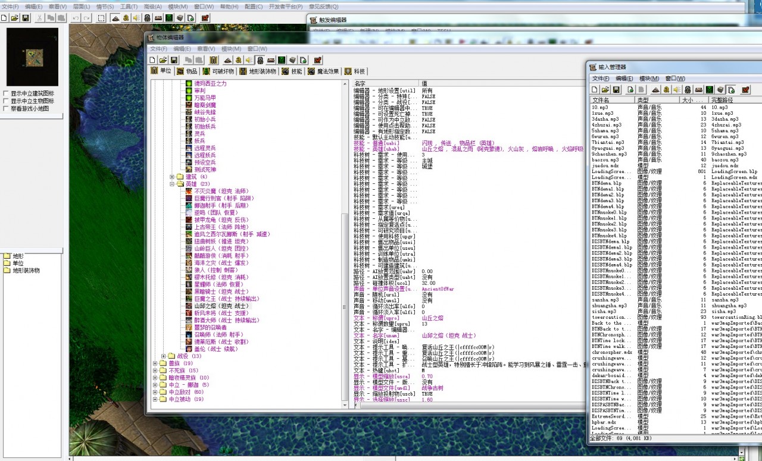Click the selection brush icon in main toolbar
The height and width of the screenshot is (461, 762).
(x=101, y=18)
